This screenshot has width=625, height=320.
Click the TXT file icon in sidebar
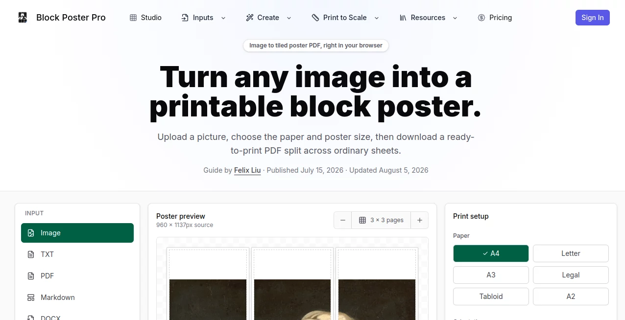point(31,254)
